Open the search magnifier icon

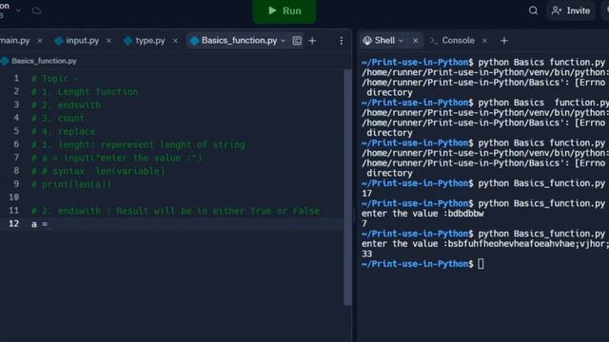click(533, 10)
